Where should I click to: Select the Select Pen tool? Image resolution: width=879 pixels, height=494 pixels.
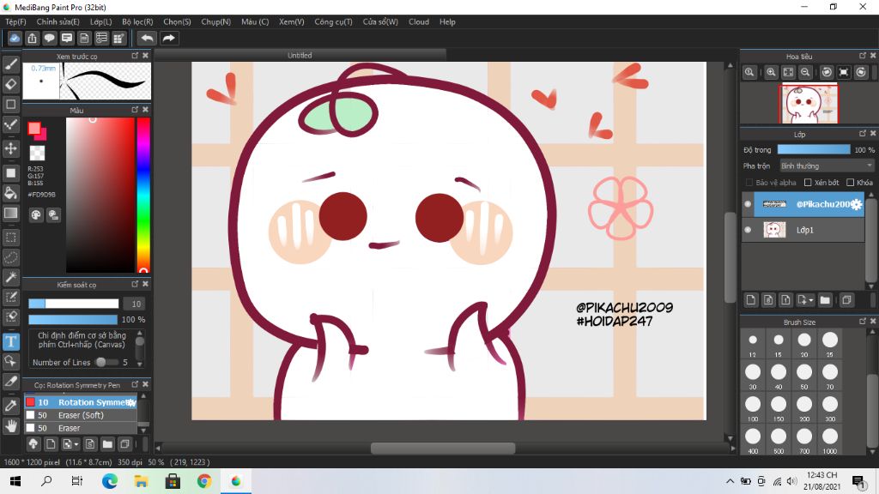10,297
